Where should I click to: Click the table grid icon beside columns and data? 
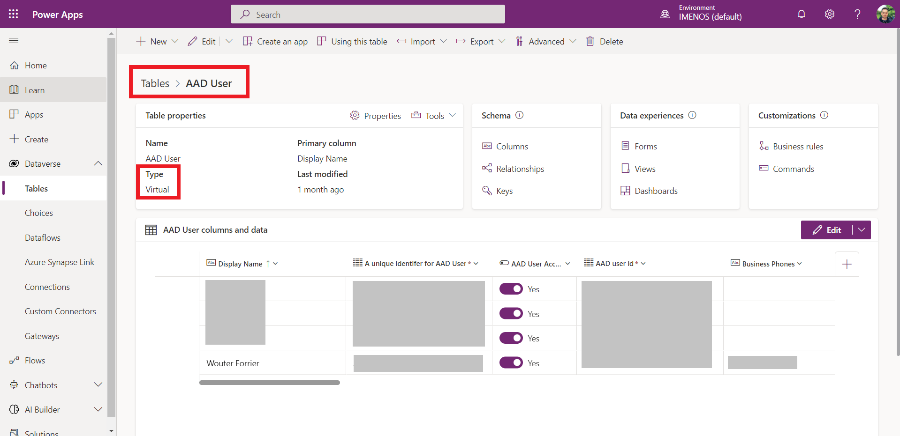click(x=151, y=230)
